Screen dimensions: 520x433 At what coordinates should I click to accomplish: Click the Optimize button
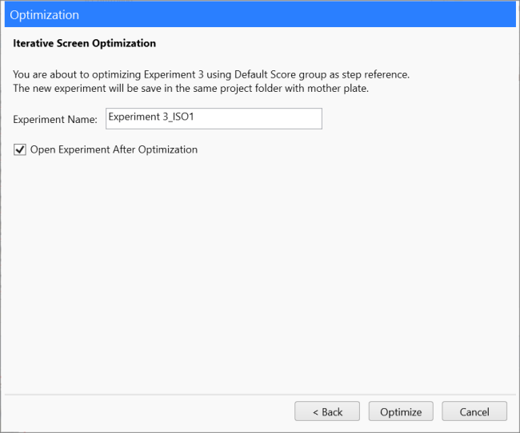point(401,411)
